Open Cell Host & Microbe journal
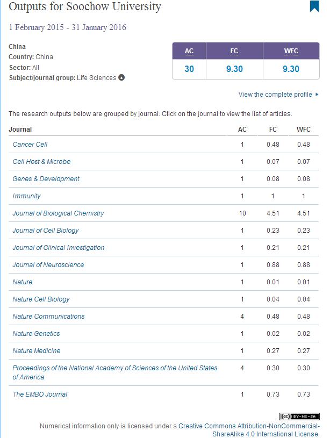 click(x=41, y=162)
